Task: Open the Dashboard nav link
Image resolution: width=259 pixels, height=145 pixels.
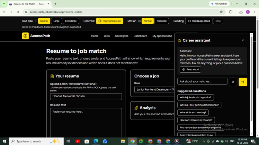Action: 140,36
